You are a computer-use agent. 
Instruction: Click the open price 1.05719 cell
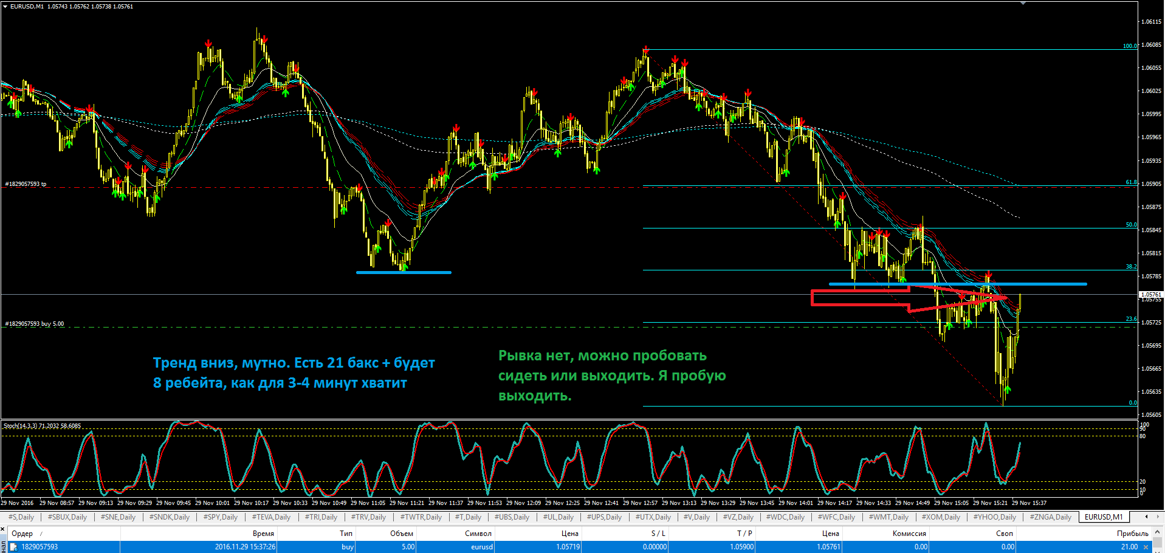(x=568, y=547)
